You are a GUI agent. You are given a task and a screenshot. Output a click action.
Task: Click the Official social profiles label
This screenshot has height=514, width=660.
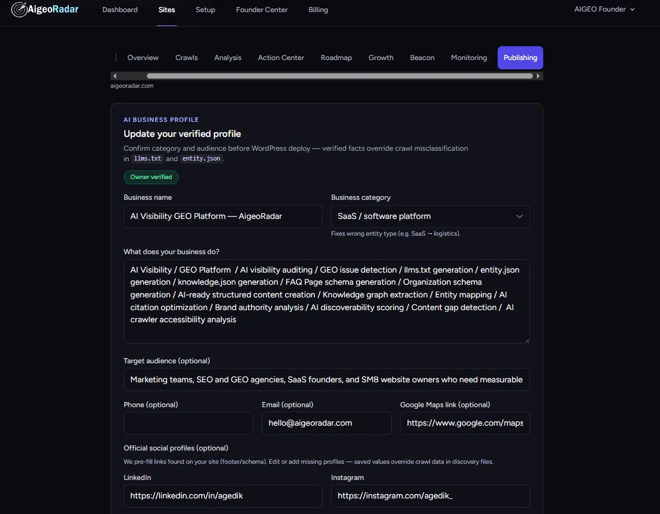[x=176, y=448]
